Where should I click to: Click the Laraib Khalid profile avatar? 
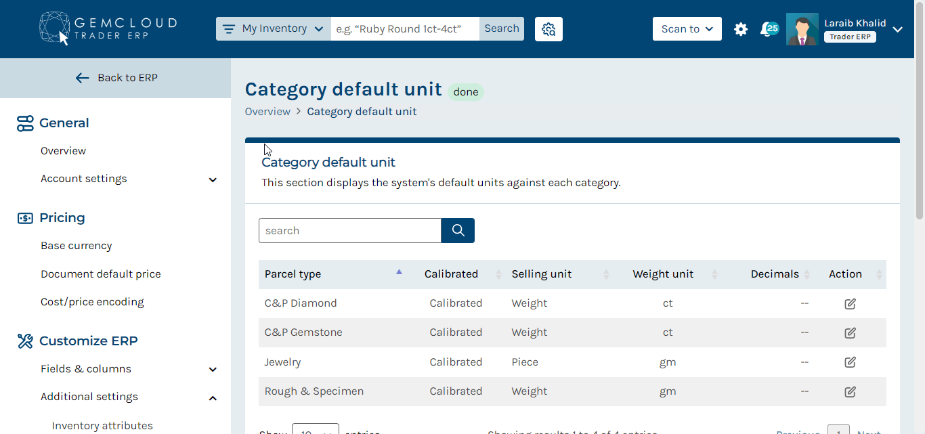[x=802, y=30]
